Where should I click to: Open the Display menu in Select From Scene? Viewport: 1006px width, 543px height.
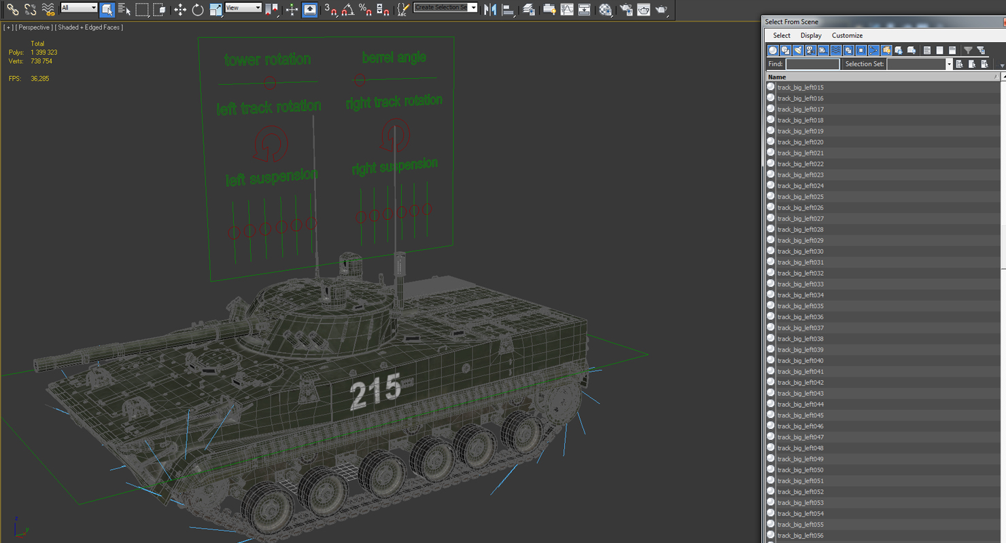(x=811, y=35)
